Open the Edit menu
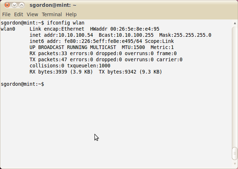 pyautogui.click(x=18, y=14)
